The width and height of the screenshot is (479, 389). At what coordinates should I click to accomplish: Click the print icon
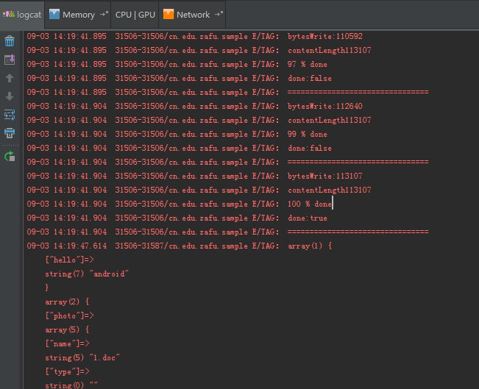click(x=10, y=133)
